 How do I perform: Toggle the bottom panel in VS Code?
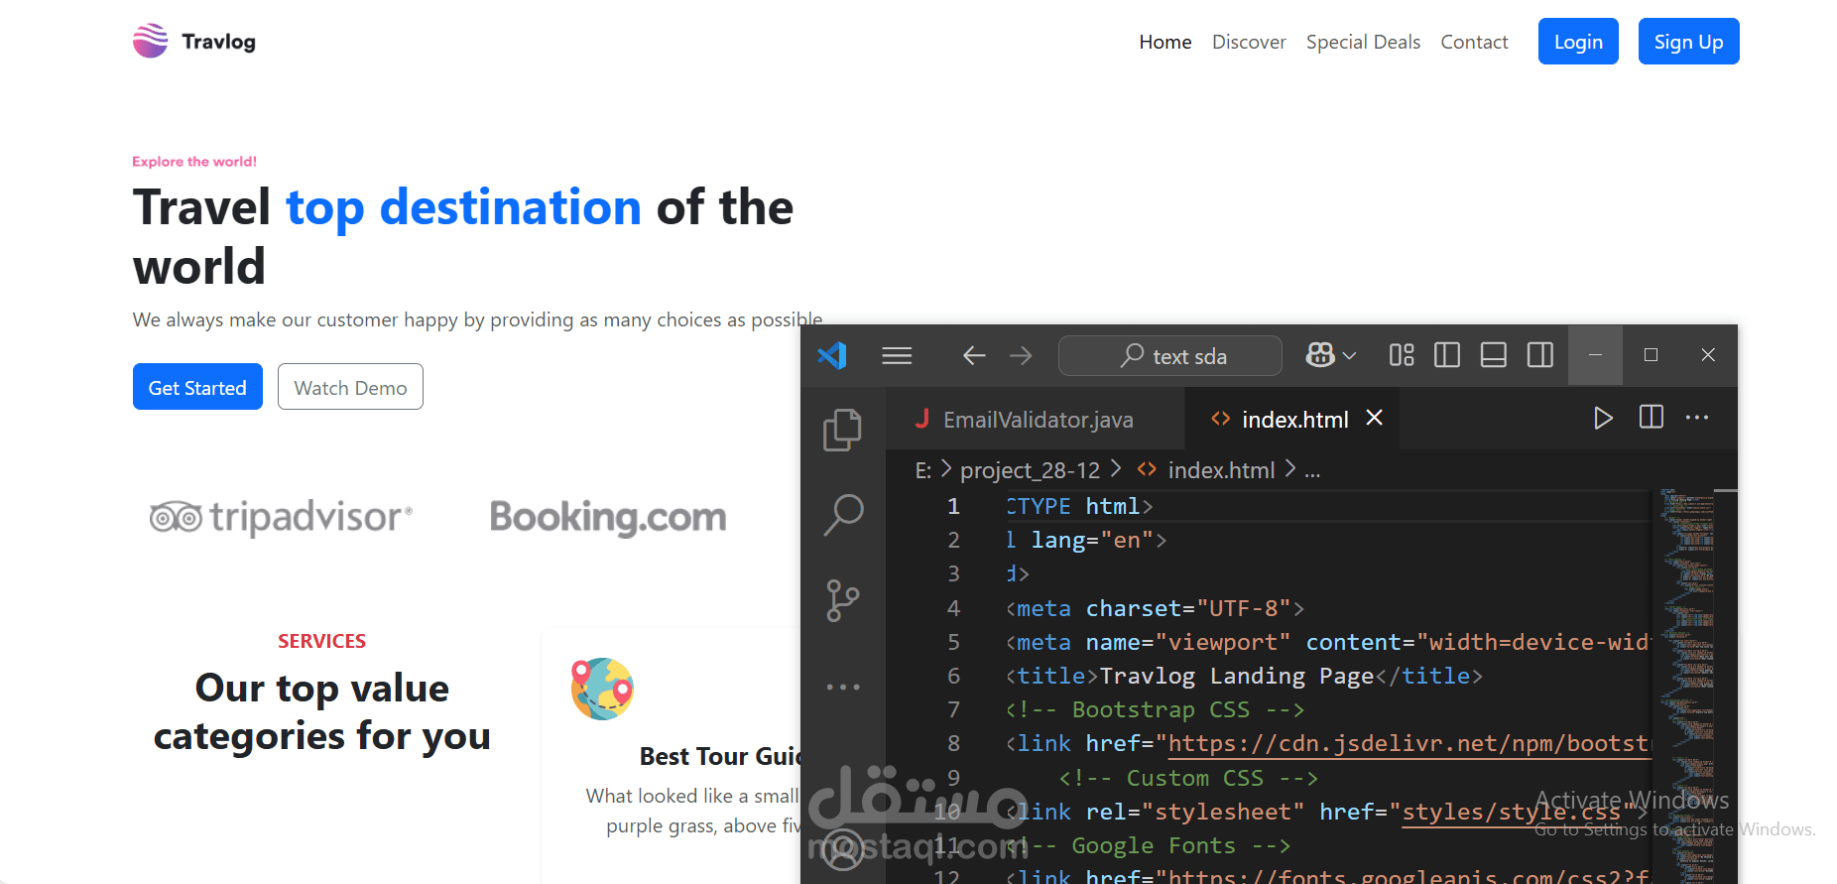[1494, 355]
